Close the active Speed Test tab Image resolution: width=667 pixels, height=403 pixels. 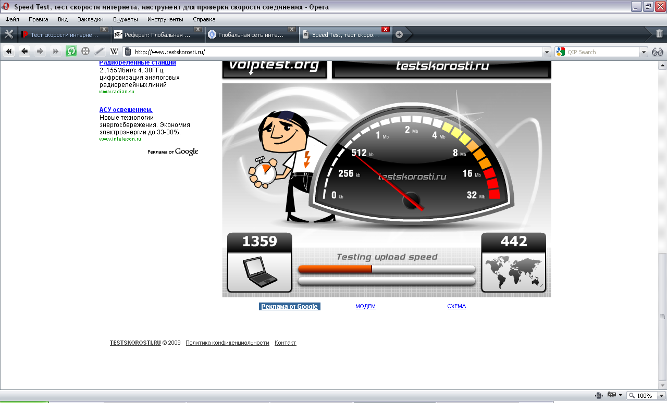tap(386, 29)
